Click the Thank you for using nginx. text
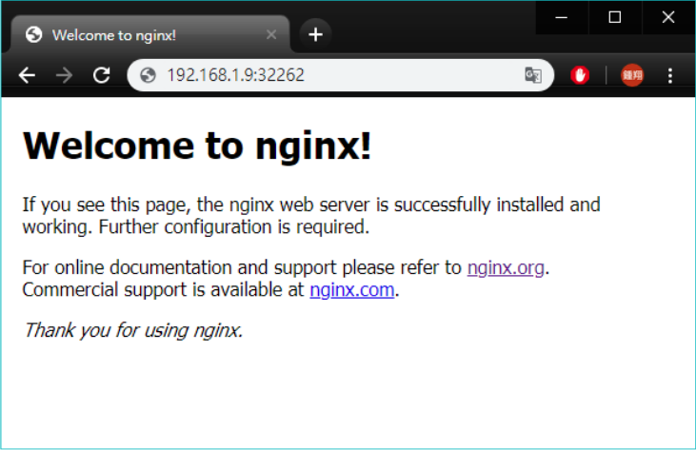The image size is (696, 450). pos(133,330)
